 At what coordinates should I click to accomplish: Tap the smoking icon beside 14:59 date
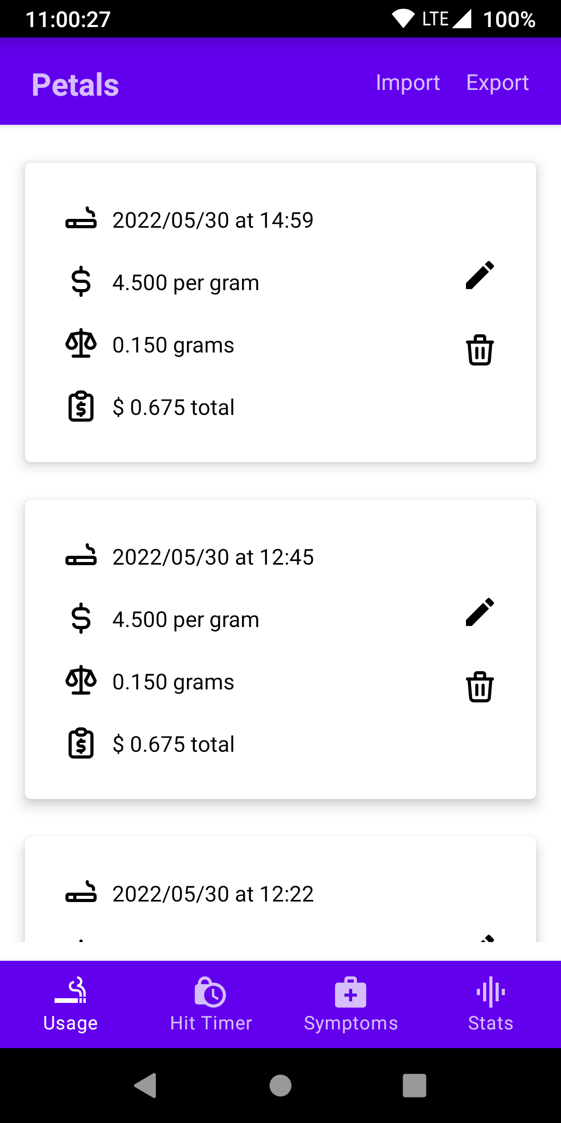81,219
